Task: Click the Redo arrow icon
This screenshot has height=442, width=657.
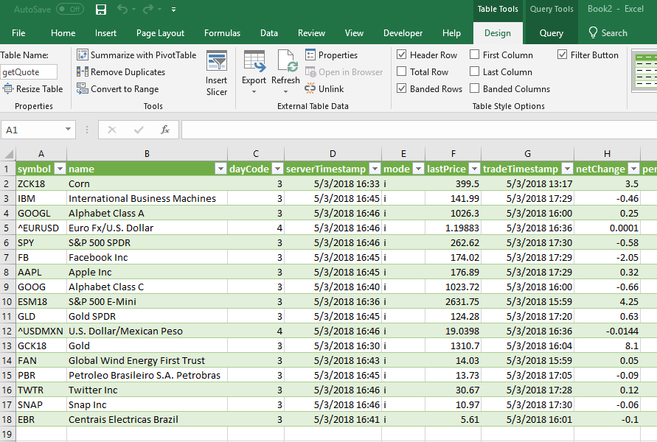Action: point(148,9)
